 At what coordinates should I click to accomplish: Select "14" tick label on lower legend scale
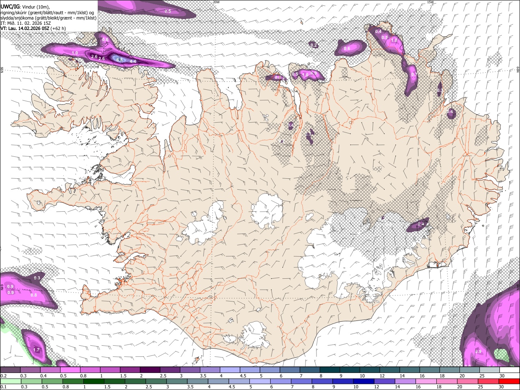click(x=396, y=387)
